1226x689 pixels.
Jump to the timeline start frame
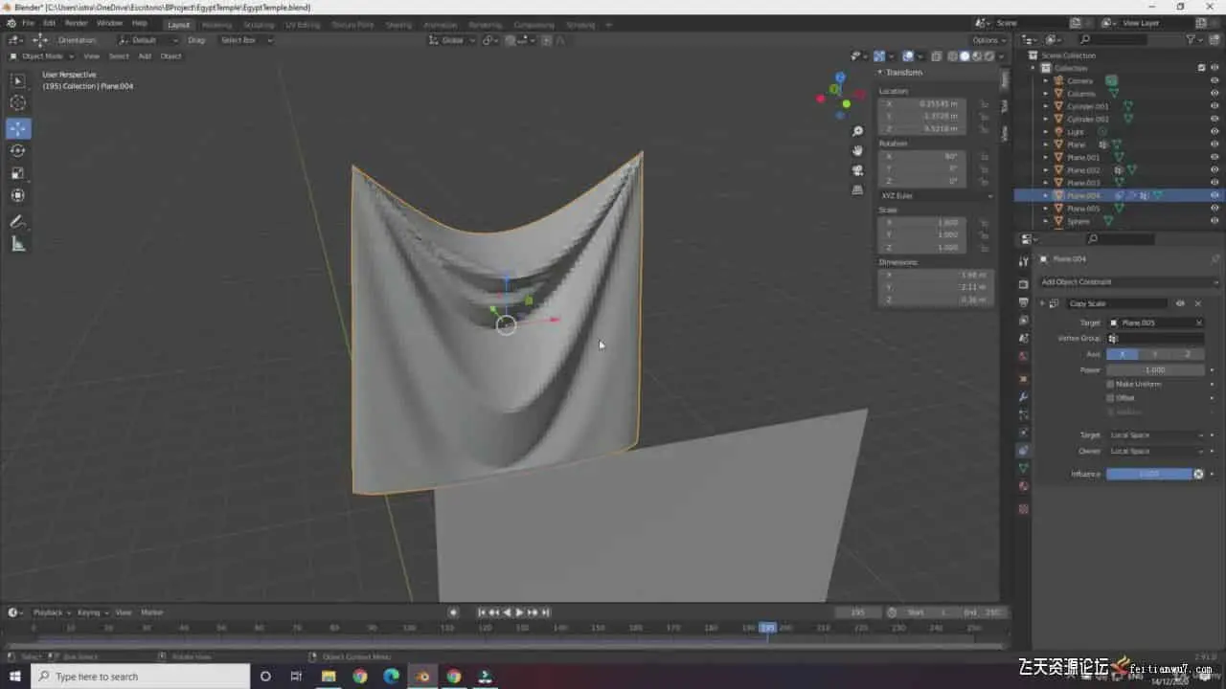pos(482,612)
